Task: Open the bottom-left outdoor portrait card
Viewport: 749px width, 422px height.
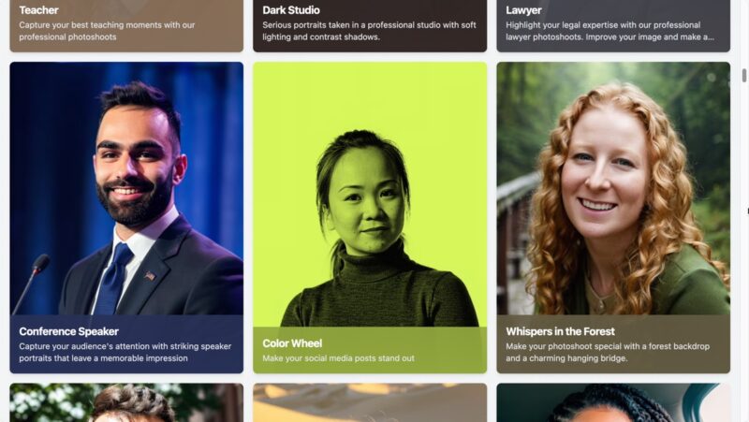Action: [126, 402]
